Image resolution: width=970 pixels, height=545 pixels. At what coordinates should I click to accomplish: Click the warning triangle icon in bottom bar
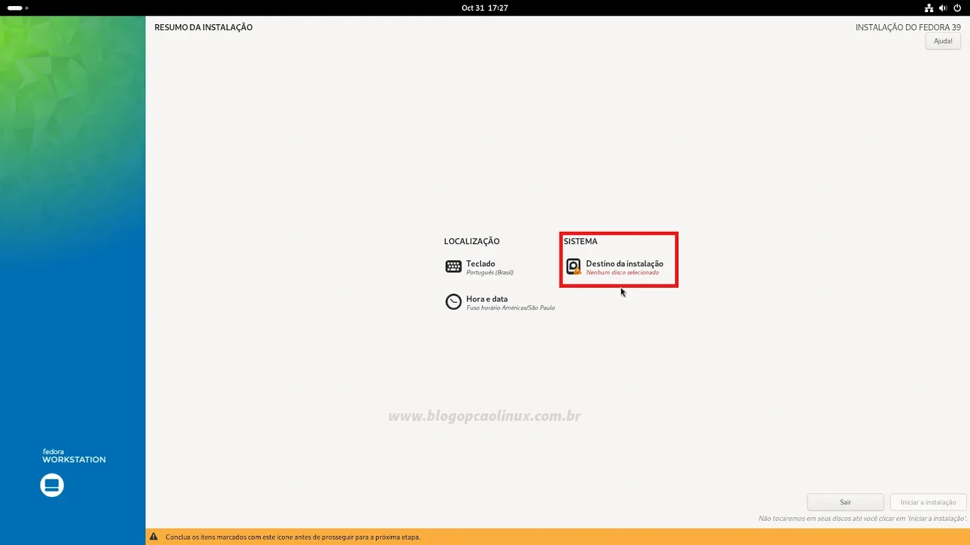coord(154,537)
